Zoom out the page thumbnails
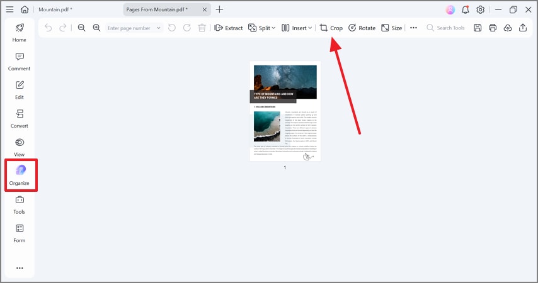538x283 pixels. pyautogui.click(x=81, y=28)
